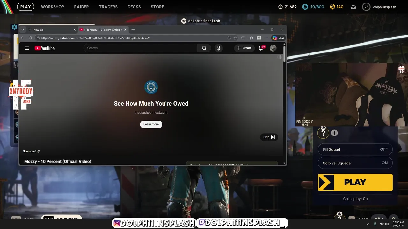Viewport: 408px width, 229px height.
Task: Open the WORKSHOP menu
Action: pos(52,7)
